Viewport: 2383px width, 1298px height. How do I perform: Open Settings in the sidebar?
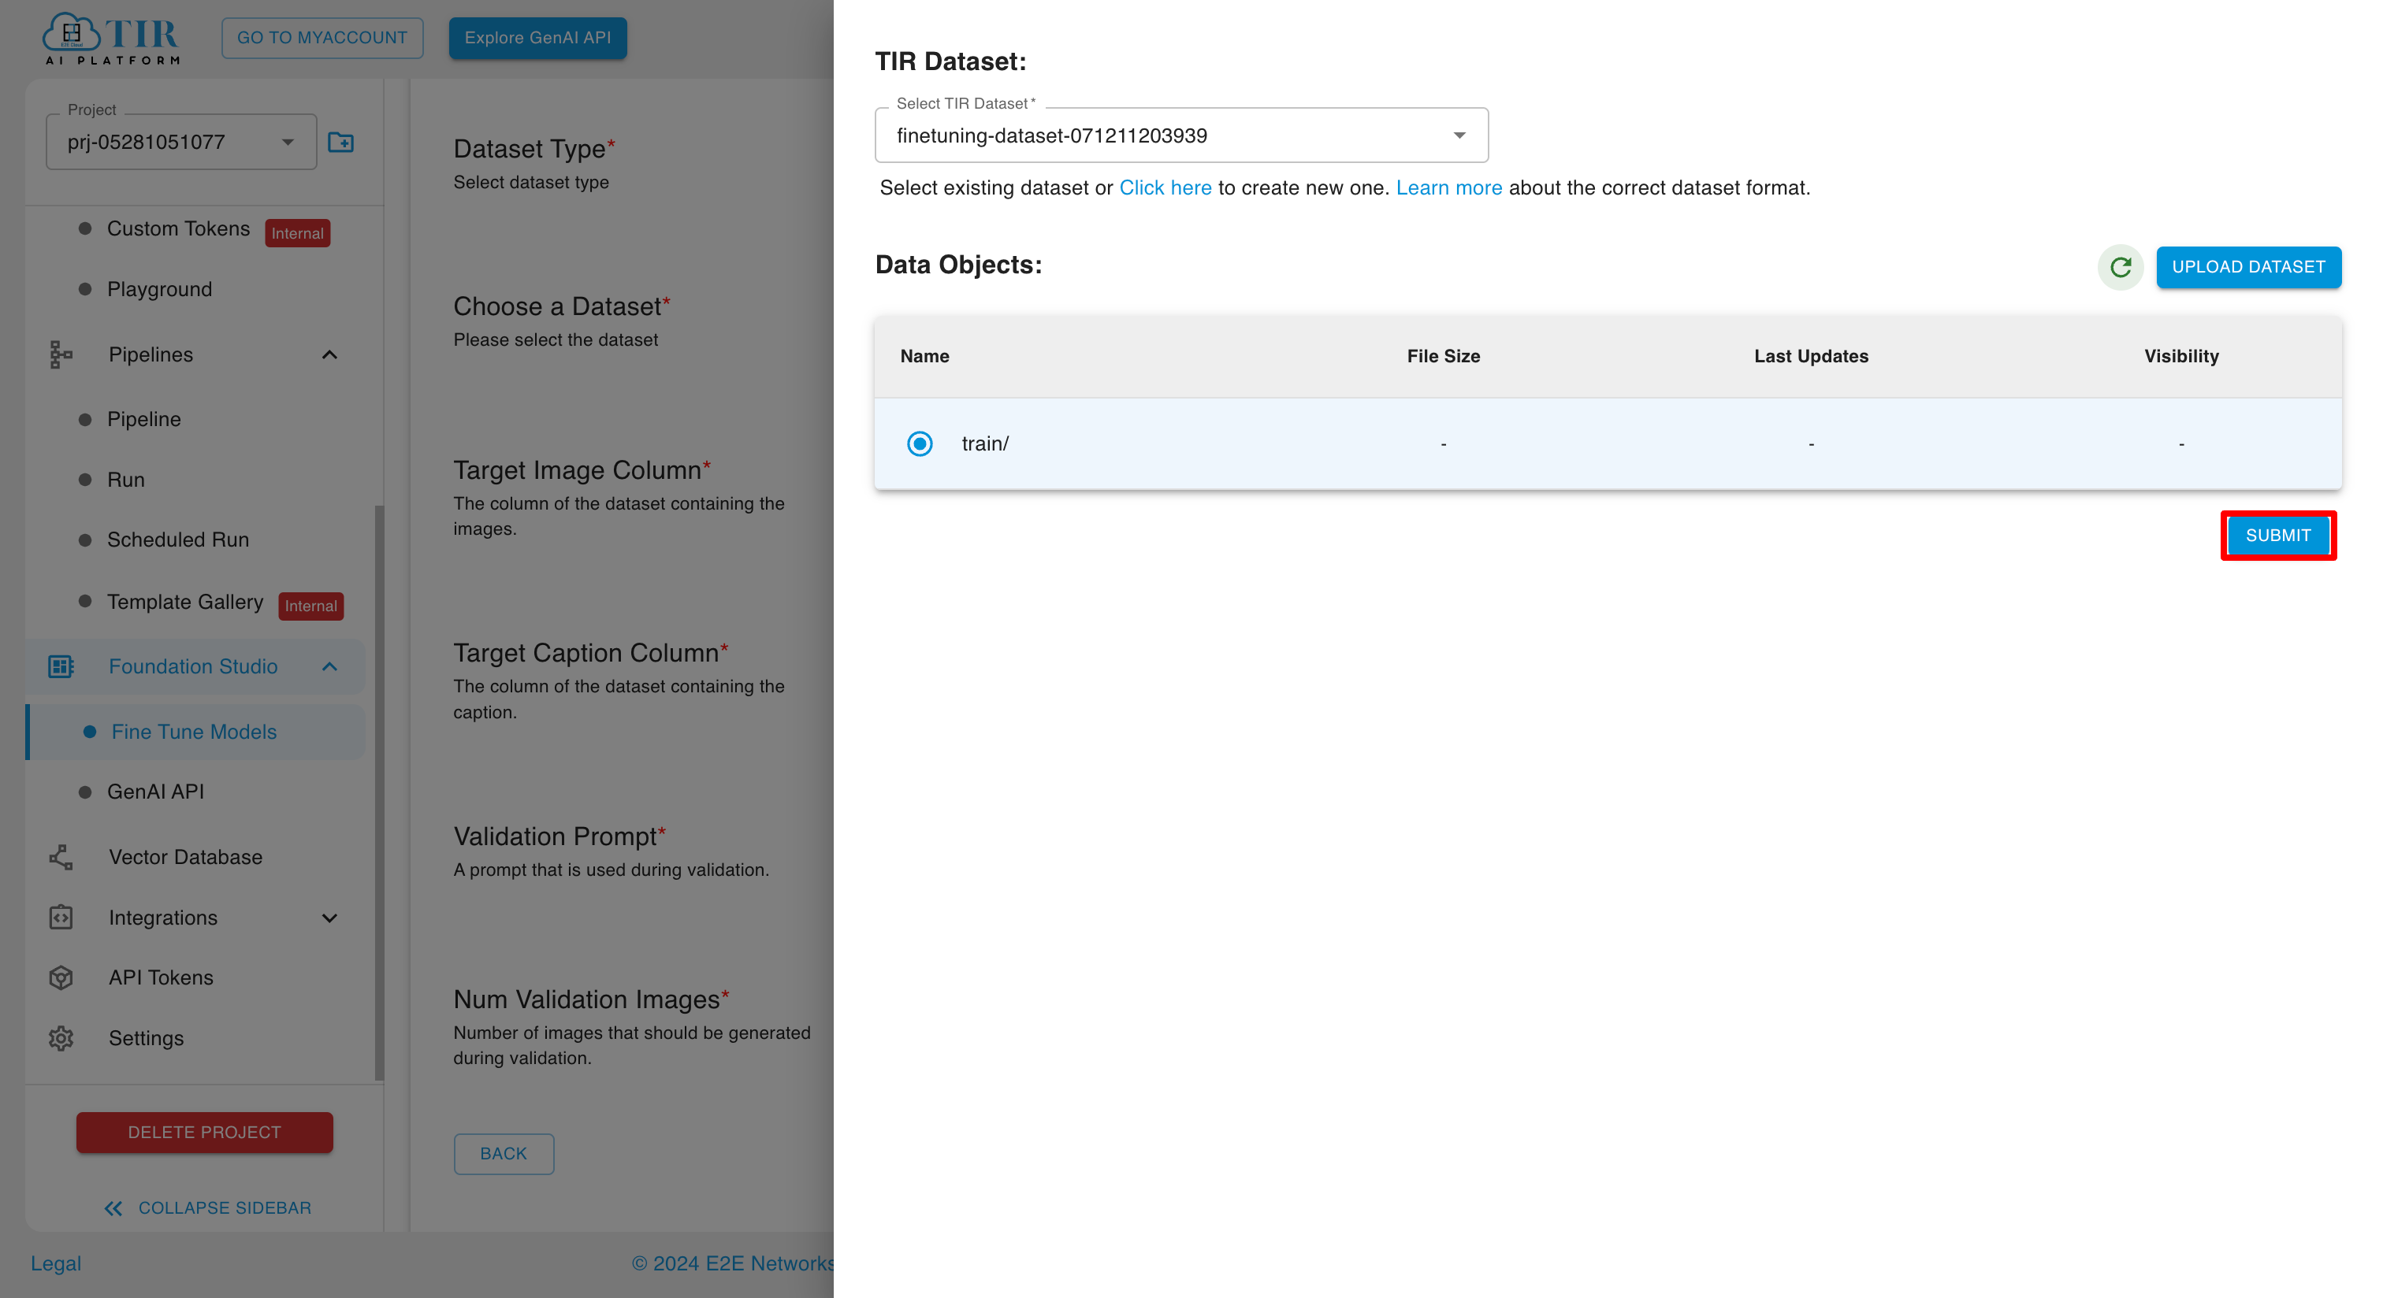[146, 1038]
